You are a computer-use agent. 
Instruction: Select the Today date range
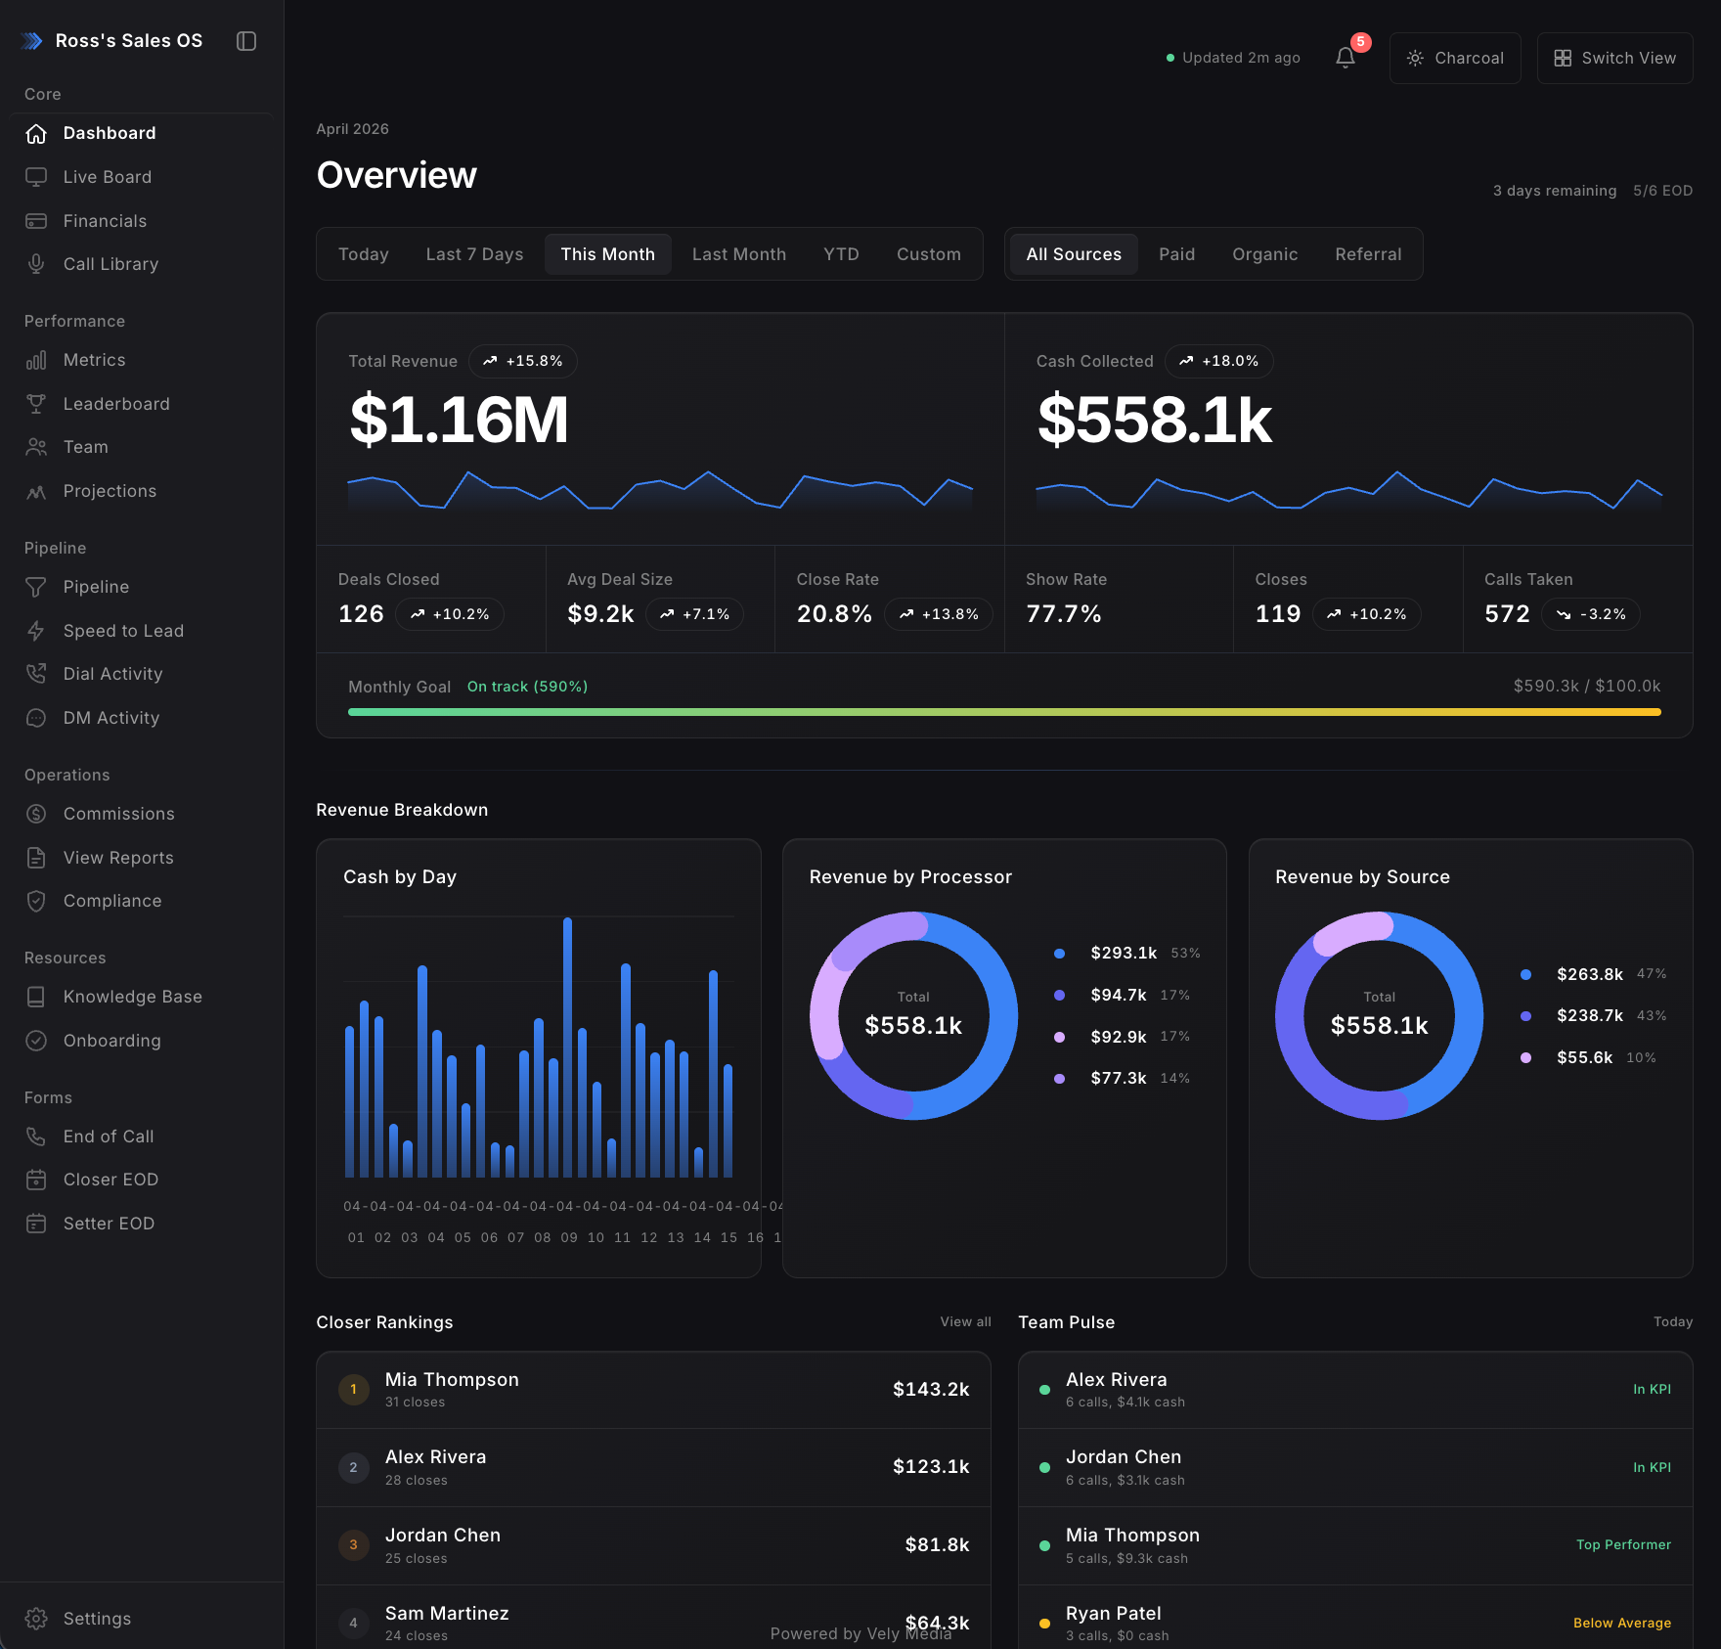(364, 254)
